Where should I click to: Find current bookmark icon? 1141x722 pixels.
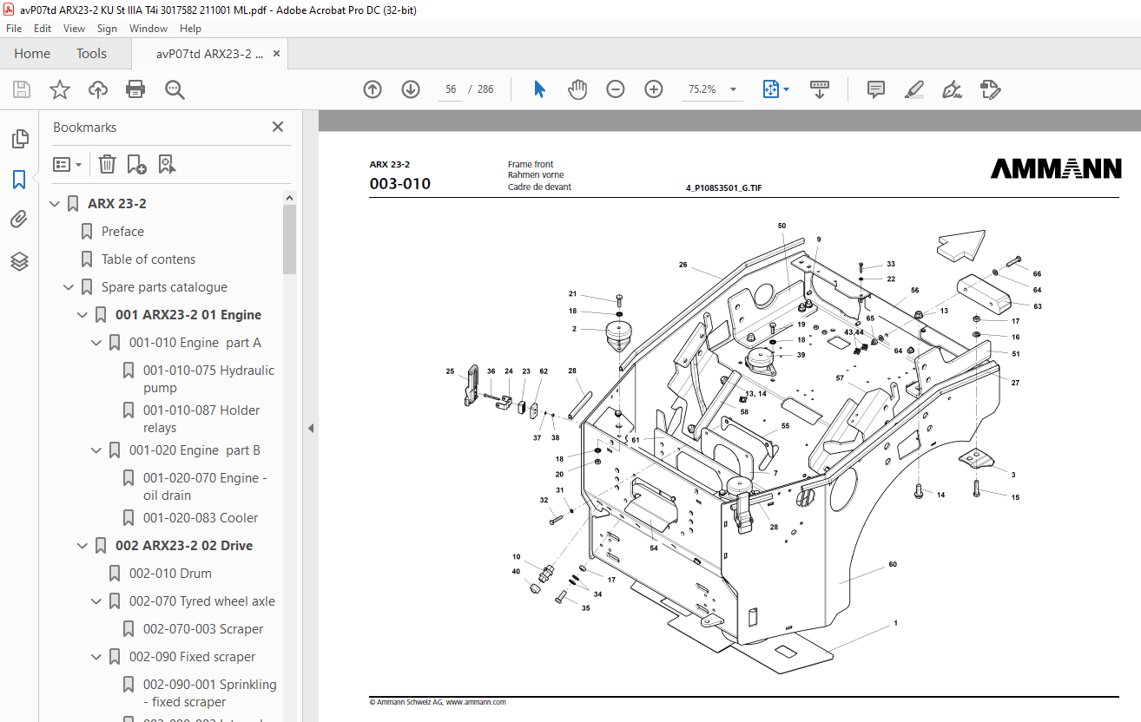(x=167, y=163)
